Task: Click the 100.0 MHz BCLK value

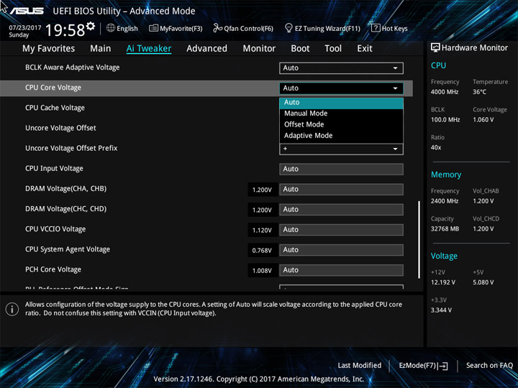Action: click(445, 120)
